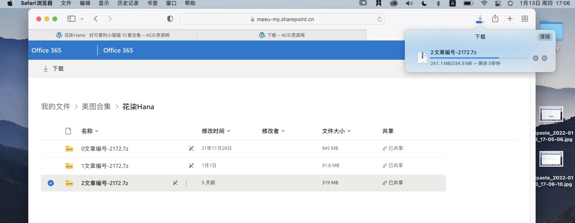Toggle Do Not Disturb moon icon
This screenshot has height=223, width=575.
424,3
